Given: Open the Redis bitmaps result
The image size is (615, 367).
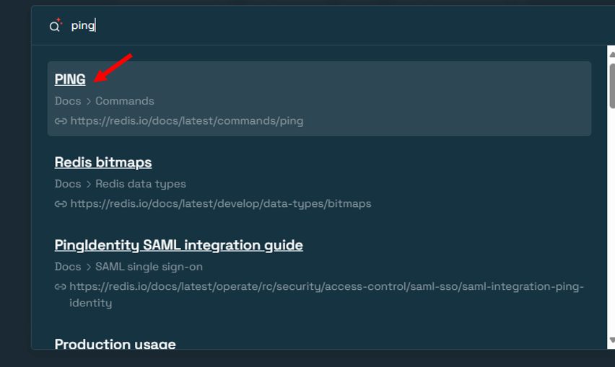Looking at the screenshot, I should point(103,162).
